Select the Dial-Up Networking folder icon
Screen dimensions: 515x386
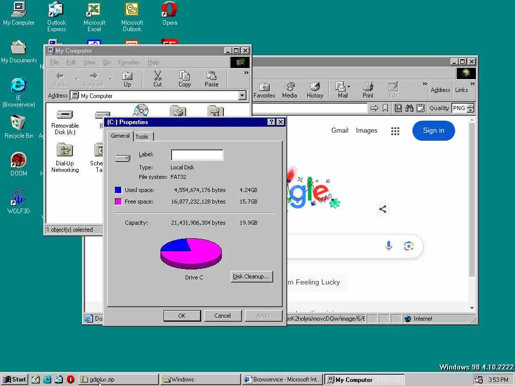(65, 158)
